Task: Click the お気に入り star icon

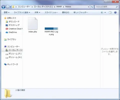Action: point(5,18)
